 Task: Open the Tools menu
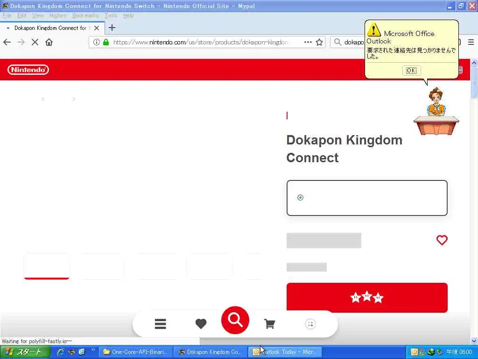click(x=111, y=15)
